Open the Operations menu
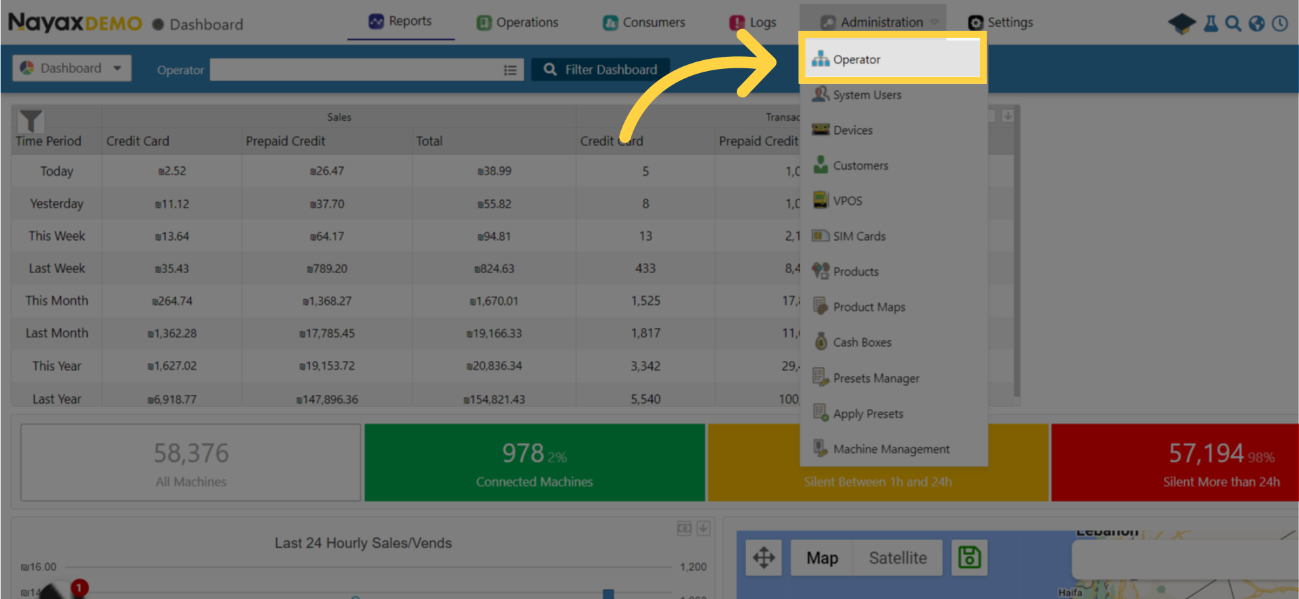Screen dimensions: 1299x599 coord(518,22)
